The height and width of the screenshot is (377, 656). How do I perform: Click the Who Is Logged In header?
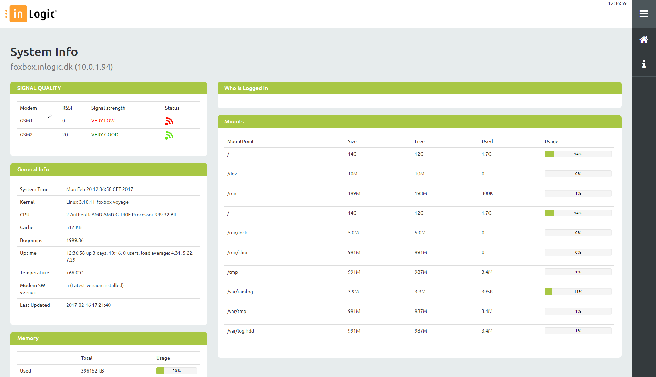point(419,88)
